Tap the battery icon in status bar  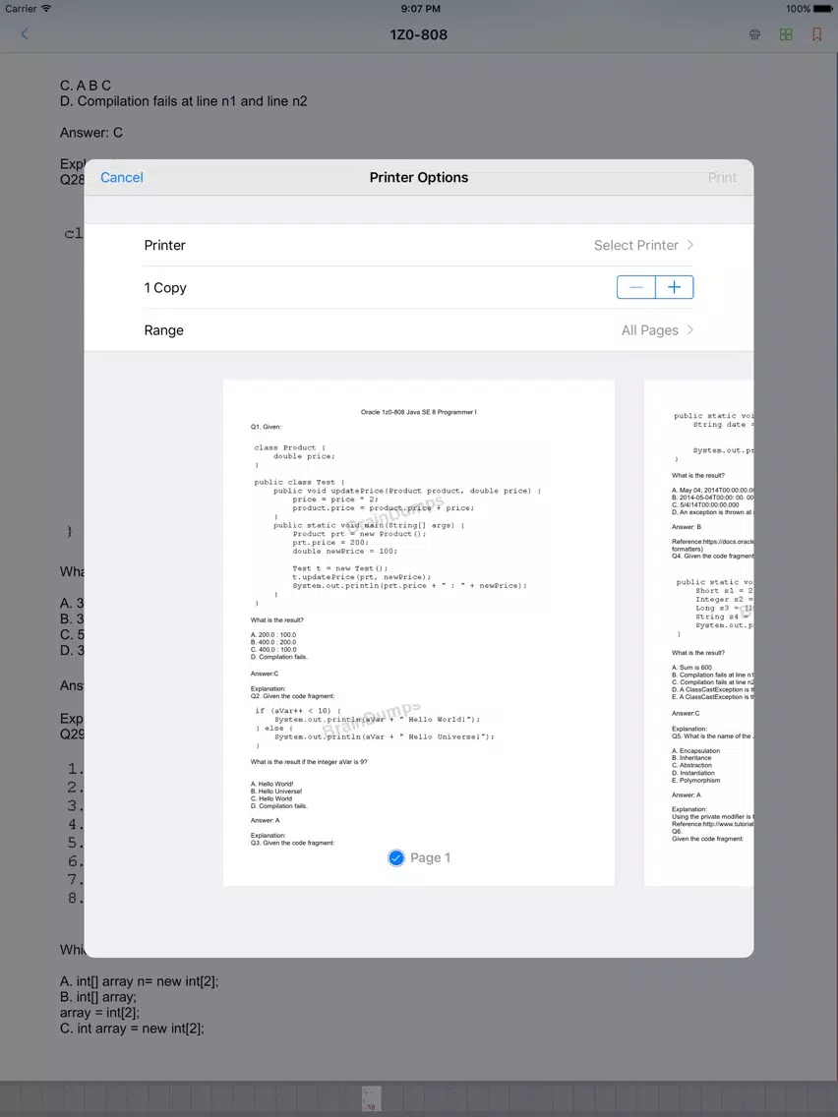[x=823, y=9]
